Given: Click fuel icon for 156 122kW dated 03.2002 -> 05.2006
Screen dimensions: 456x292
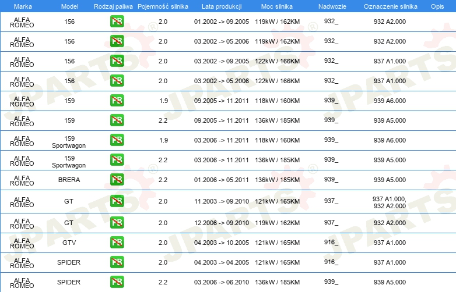Looking at the screenshot, I should [117, 81].
